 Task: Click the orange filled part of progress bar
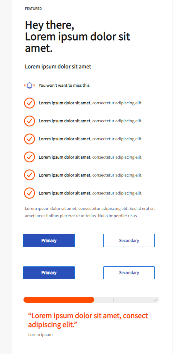click(59, 300)
